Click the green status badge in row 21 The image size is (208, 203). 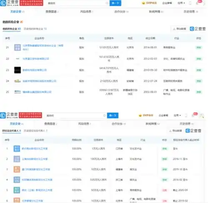click(x=199, y=48)
